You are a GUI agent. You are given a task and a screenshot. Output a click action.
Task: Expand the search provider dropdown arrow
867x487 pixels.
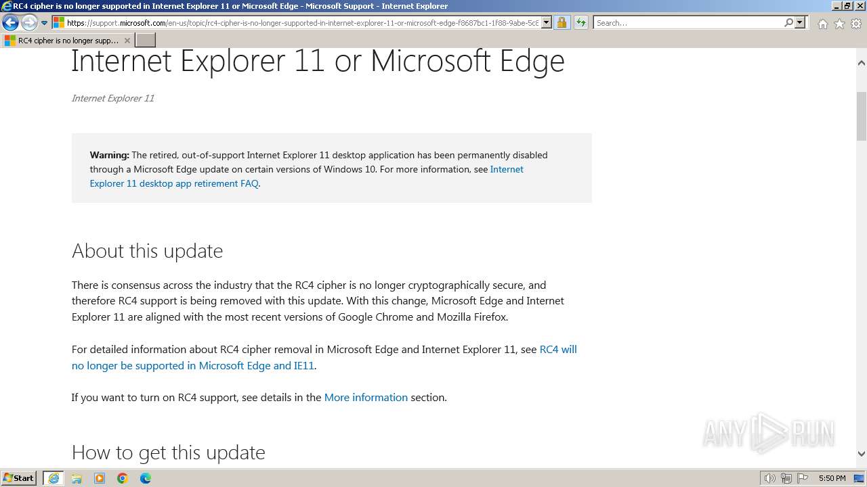pos(800,23)
